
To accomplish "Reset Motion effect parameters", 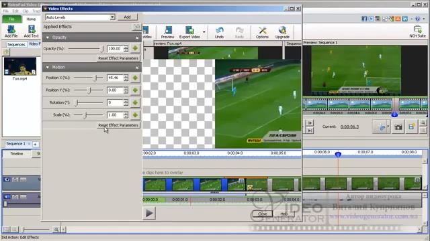I will (x=118, y=125).
